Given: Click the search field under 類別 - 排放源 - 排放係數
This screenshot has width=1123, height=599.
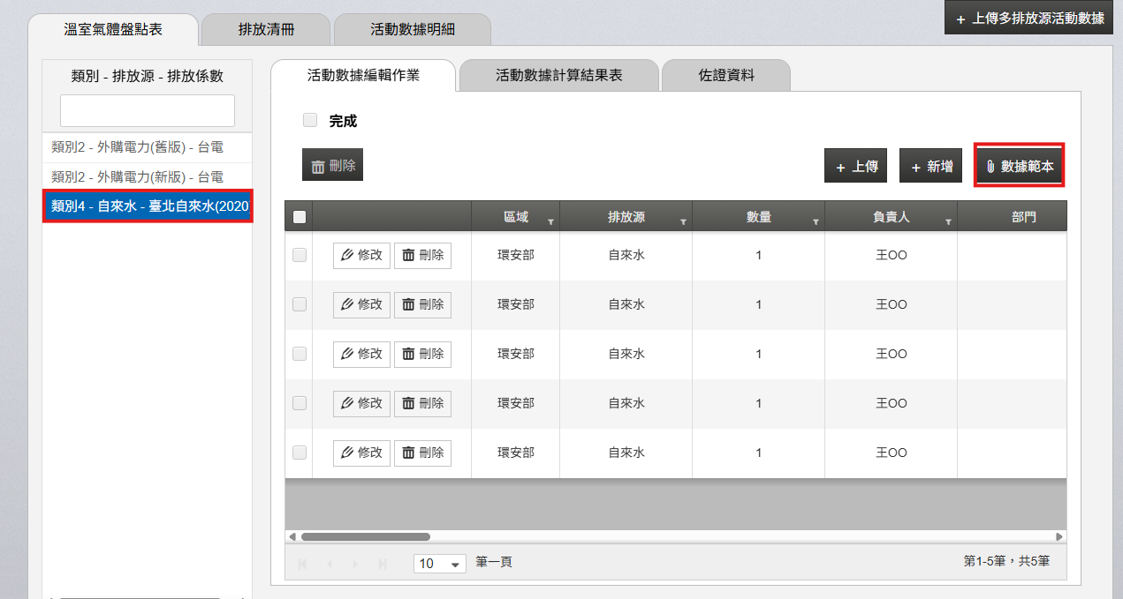Looking at the screenshot, I should [148, 110].
